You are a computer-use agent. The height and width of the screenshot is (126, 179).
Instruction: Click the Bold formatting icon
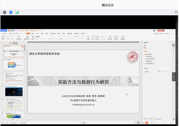[42, 39]
